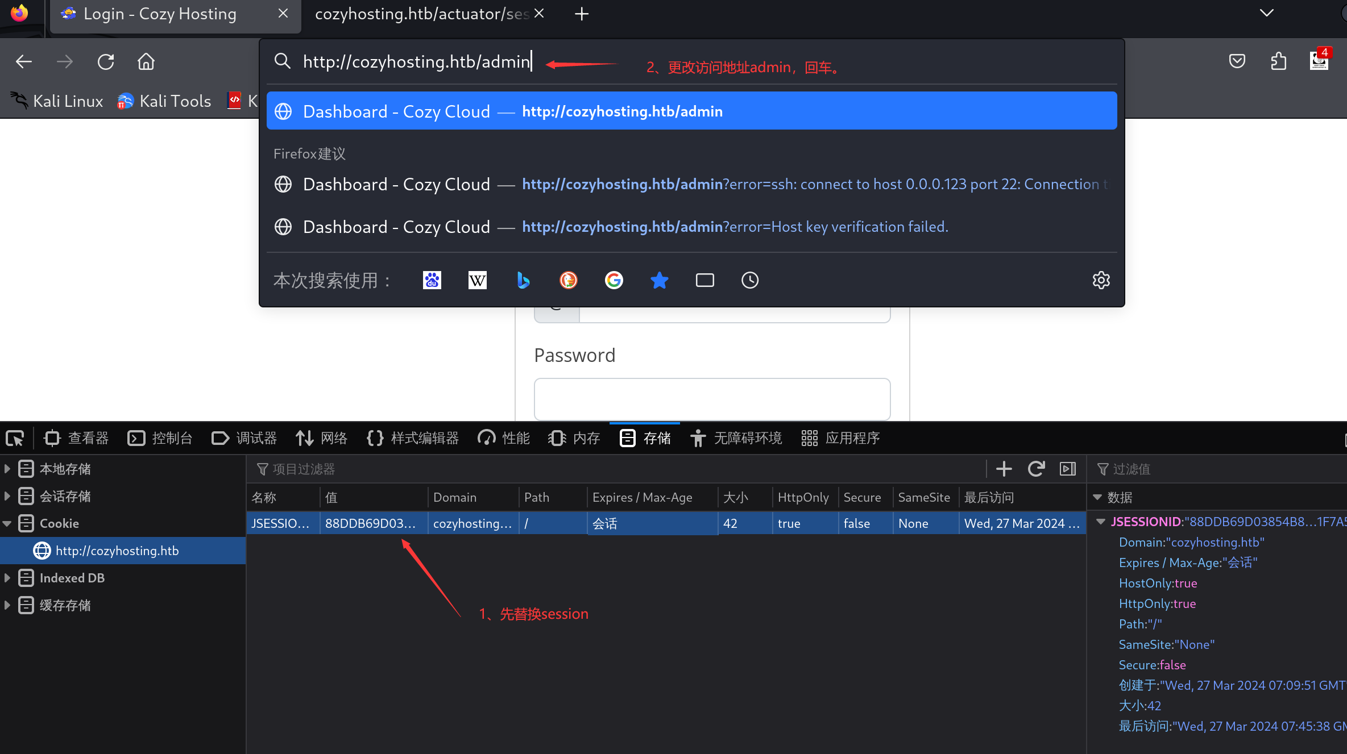Open search settings gear icon
The image size is (1347, 754).
pyautogui.click(x=1101, y=280)
